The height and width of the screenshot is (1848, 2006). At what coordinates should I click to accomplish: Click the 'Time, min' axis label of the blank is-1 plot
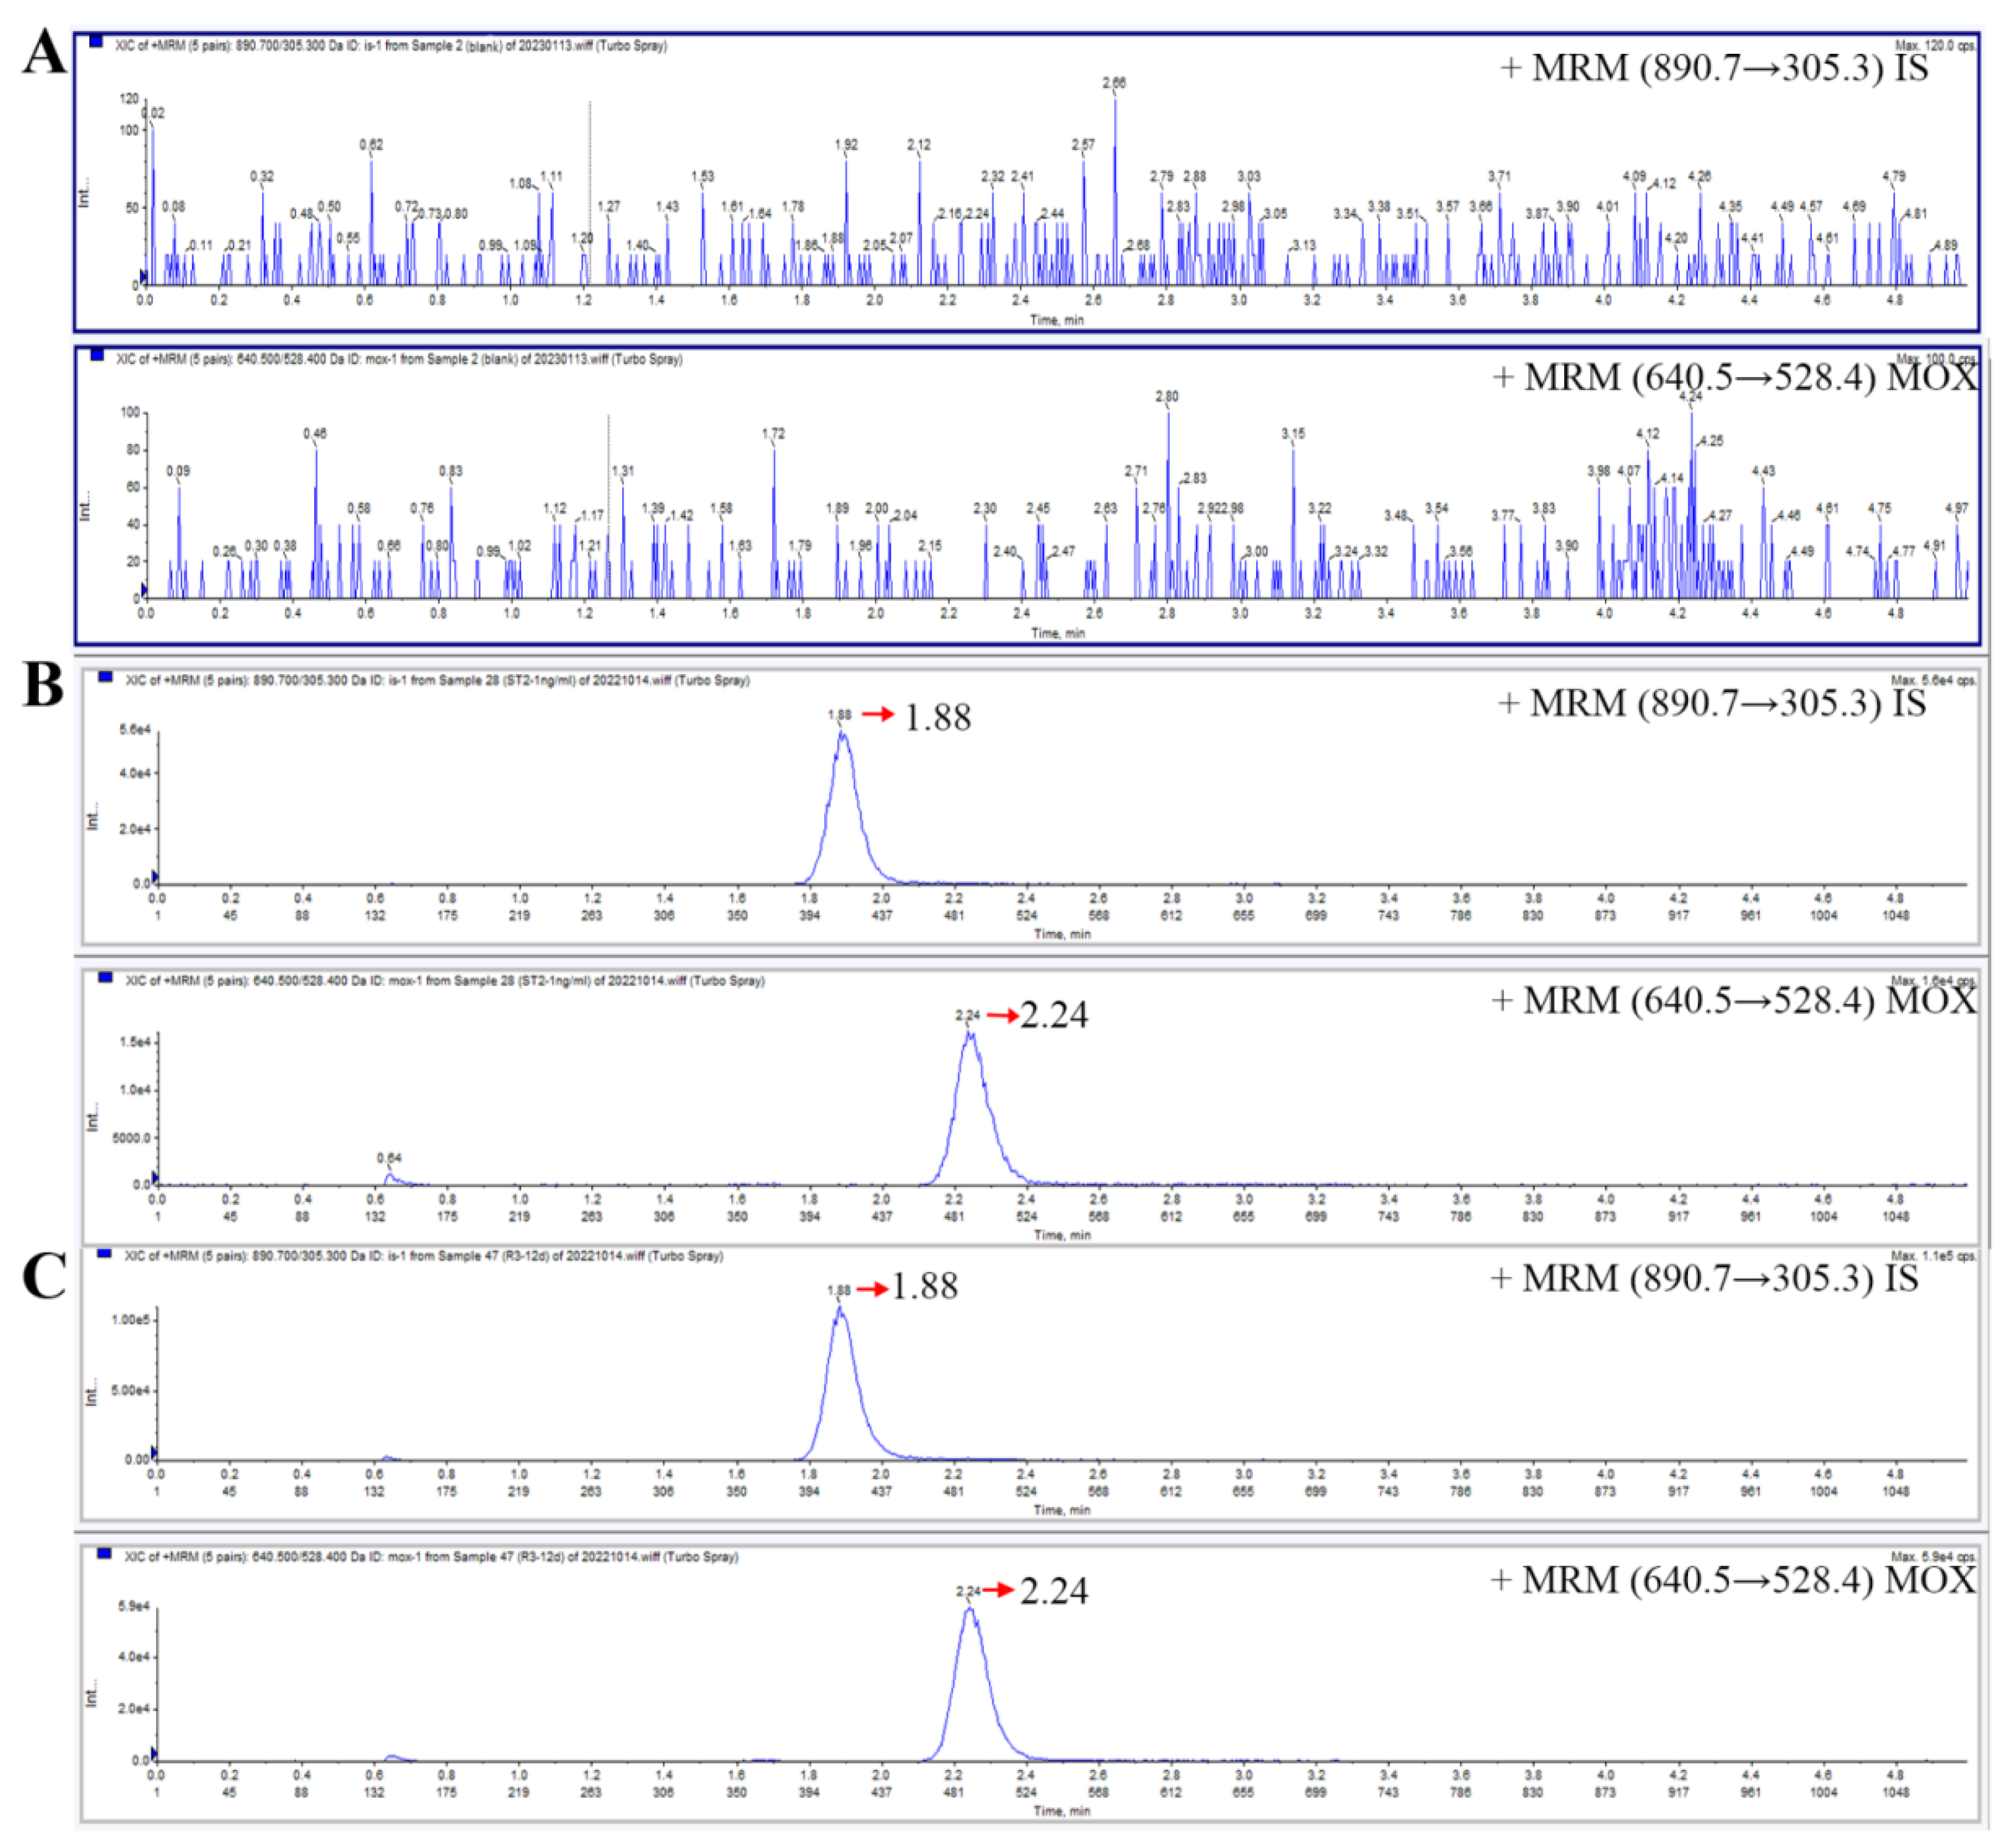pyautogui.click(x=1057, y=320)
